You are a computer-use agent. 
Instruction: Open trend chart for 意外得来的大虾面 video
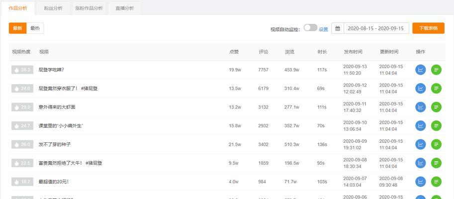[420, 107]
